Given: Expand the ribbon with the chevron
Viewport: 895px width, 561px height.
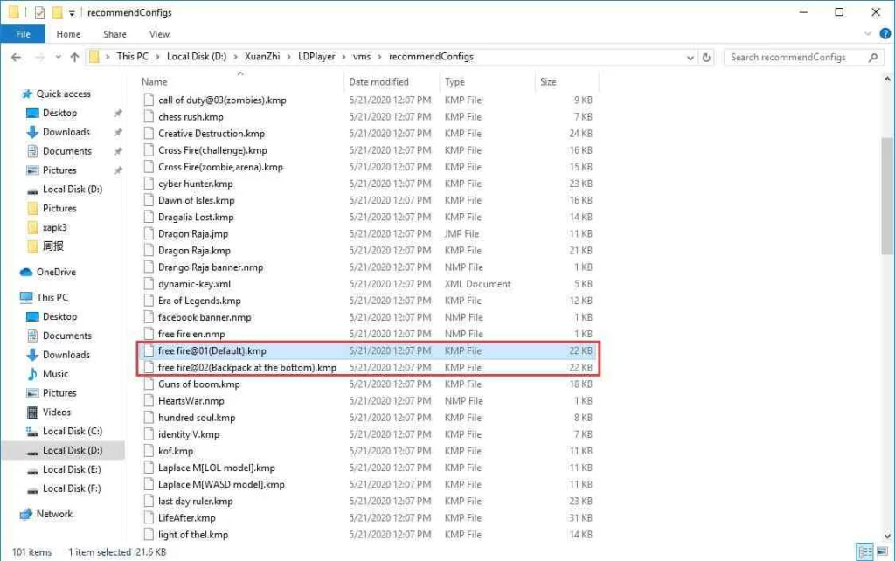Looking at the screenshot, I should pos(868,34).
